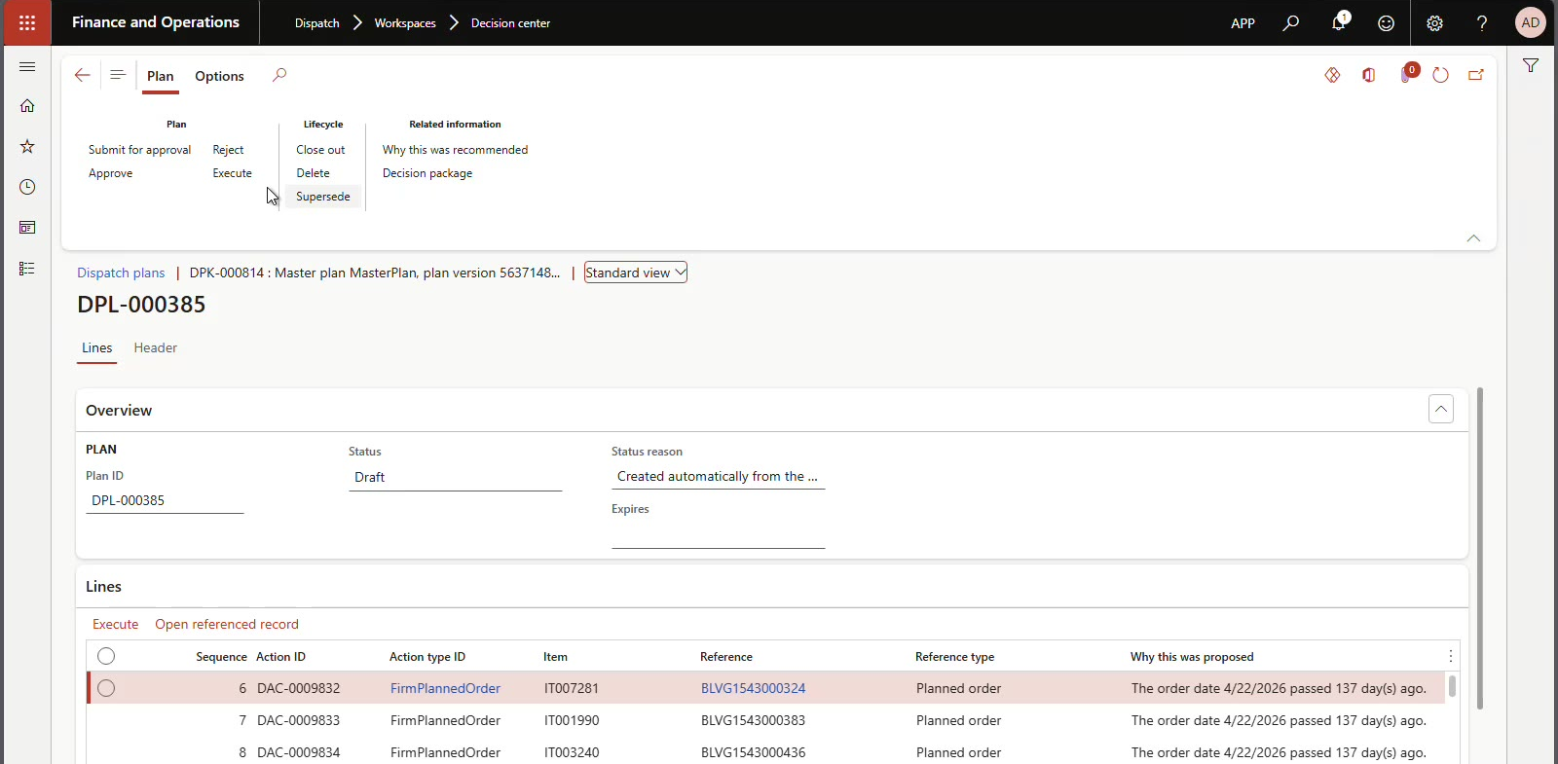Screen dimensions: 1558x764
Task: Open the attachments icon with badge 0
Action: 1408,74
